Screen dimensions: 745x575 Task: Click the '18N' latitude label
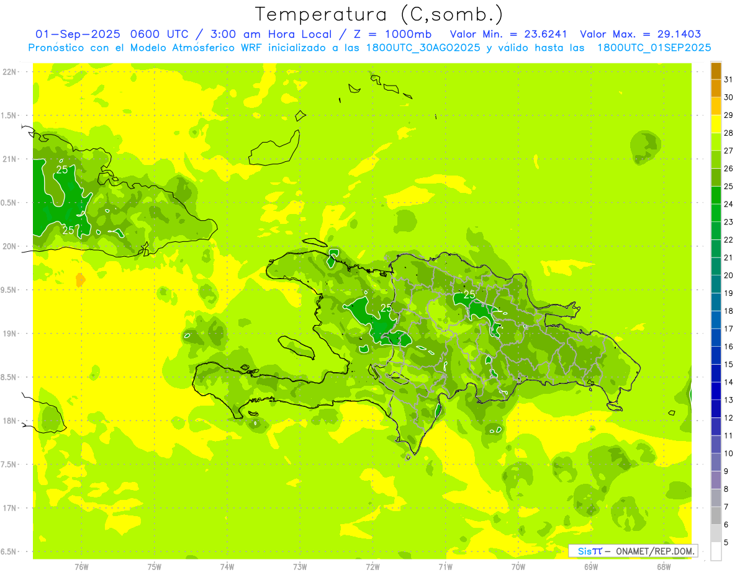pyautogui.click(x=9, y=421)
